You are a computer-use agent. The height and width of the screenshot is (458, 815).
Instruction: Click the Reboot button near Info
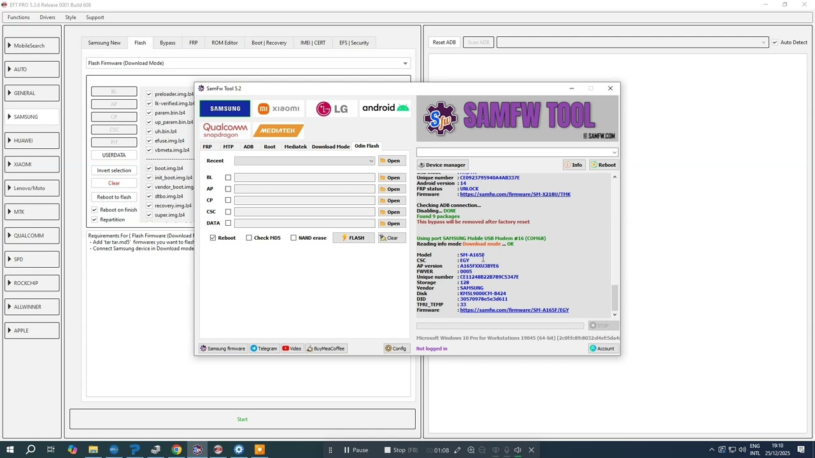click(603, 165)
